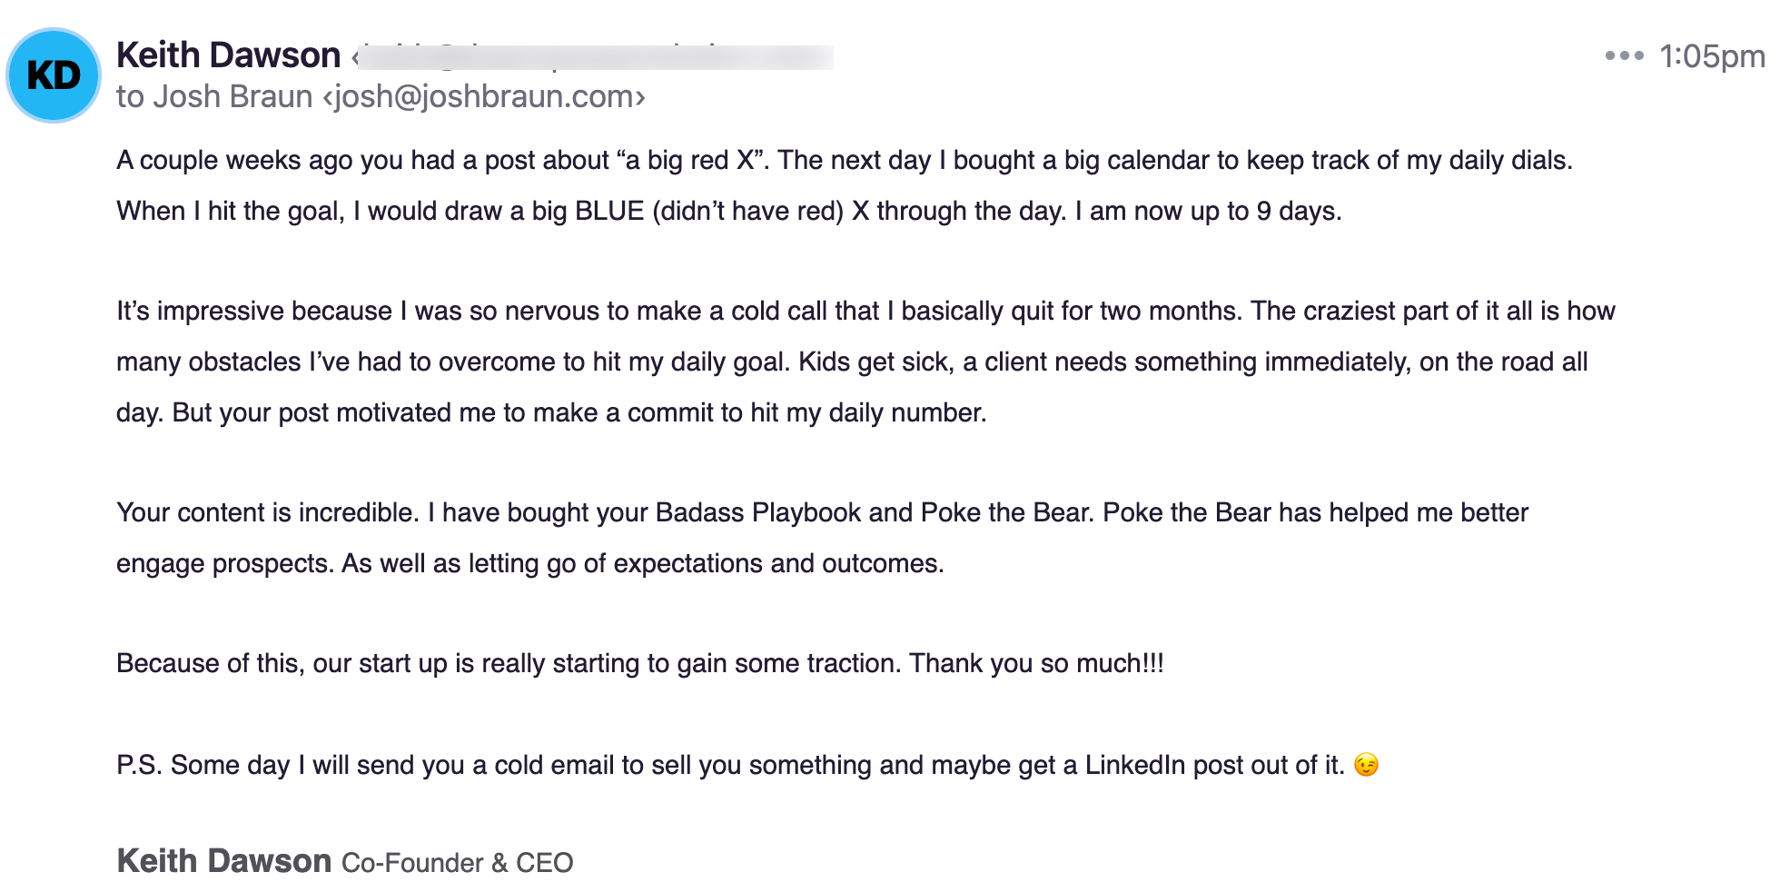The image size is (1780, 892).
Task: Click the paragraph starting 'Your content is incredible'
Action: [x=822, y=538]
